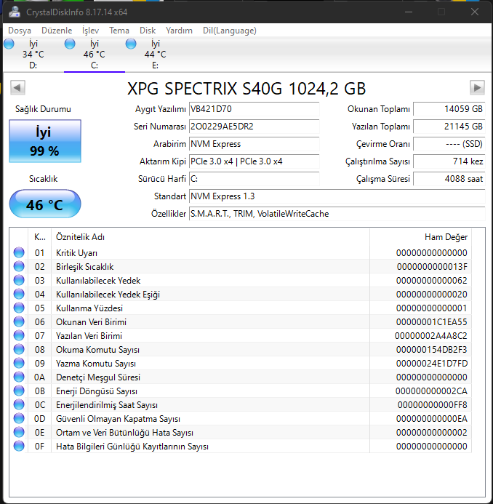Screen dimensions: 493x504
Task: Open the Dil(Language) menu
Action: click(230, 31)
